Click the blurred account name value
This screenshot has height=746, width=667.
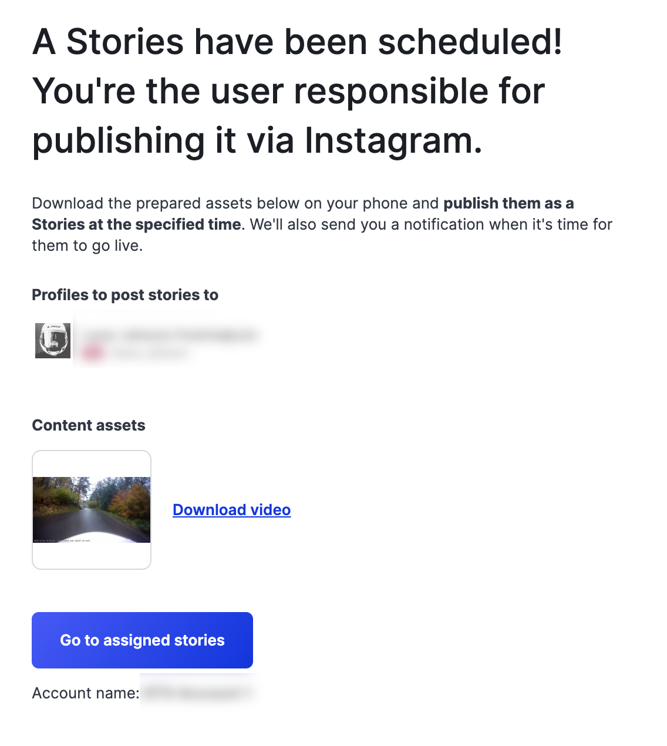(x=196, y=693)
